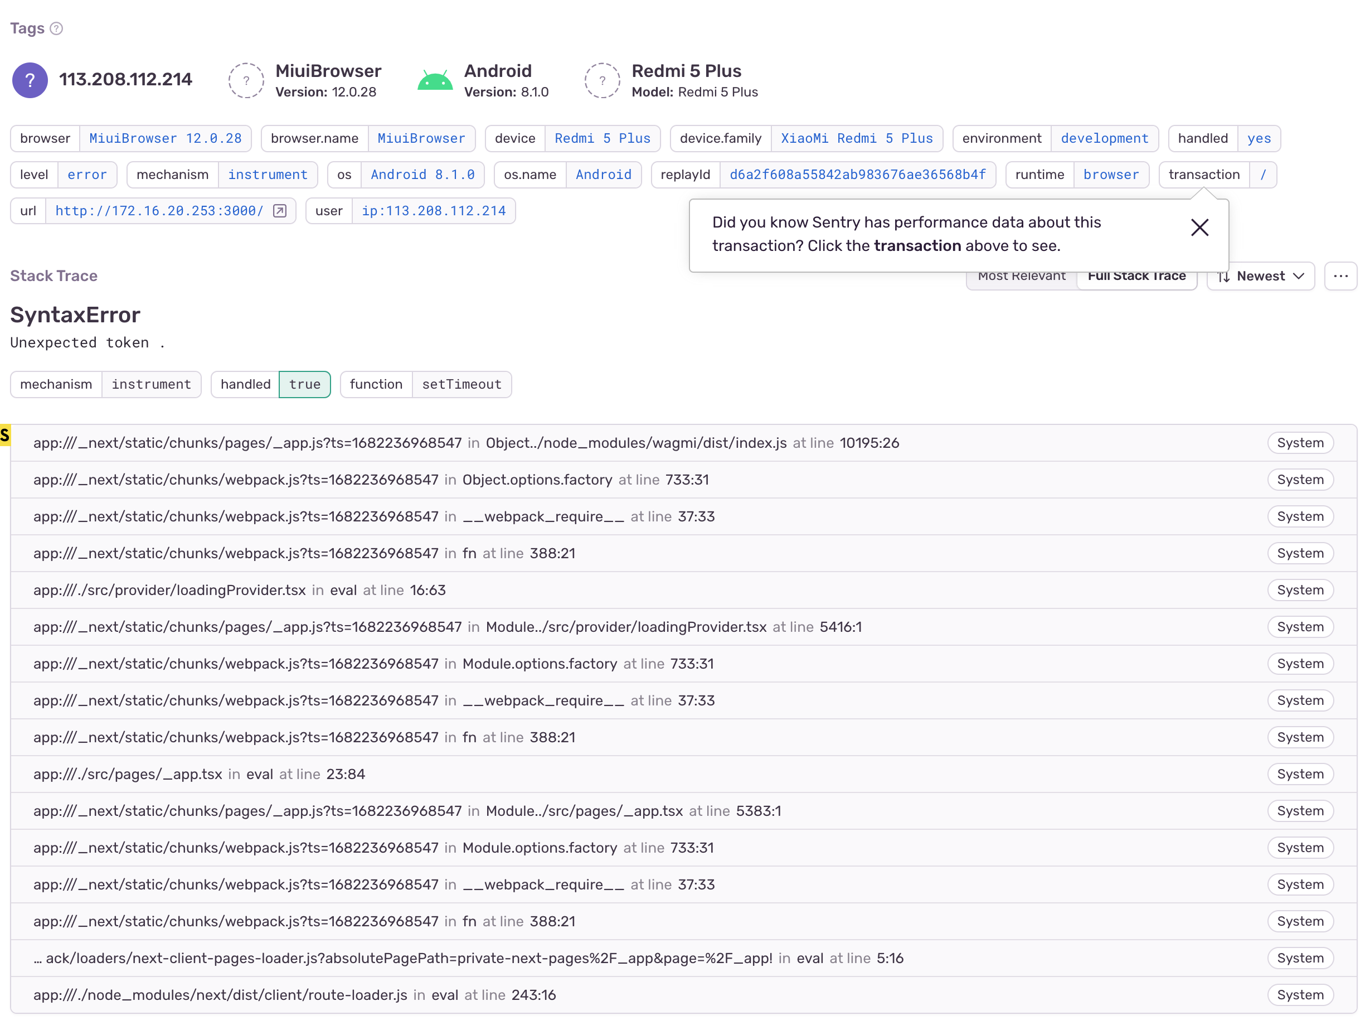
Task: Toggle System on the route-loader.js frame
Action: click(1300, 995)
